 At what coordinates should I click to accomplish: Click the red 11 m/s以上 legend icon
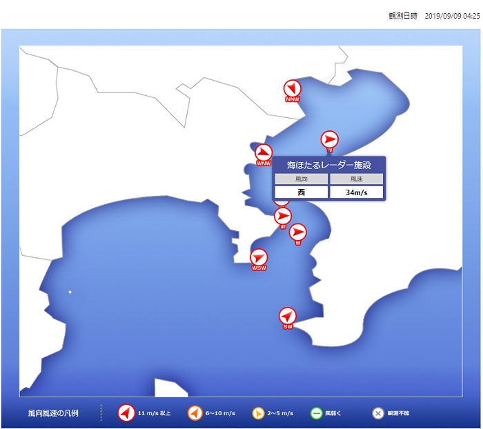[126, 413]
